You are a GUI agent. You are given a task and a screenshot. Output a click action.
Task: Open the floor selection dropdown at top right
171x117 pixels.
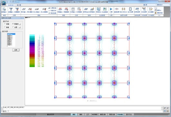pyautogui.click(x=150, y=5)
